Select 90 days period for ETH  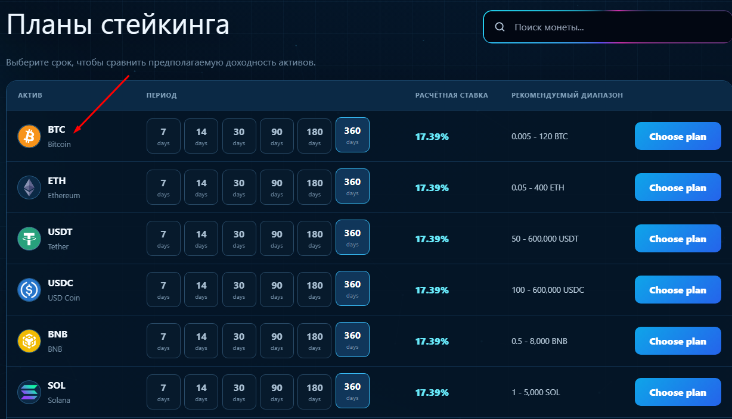click(277, 187)
